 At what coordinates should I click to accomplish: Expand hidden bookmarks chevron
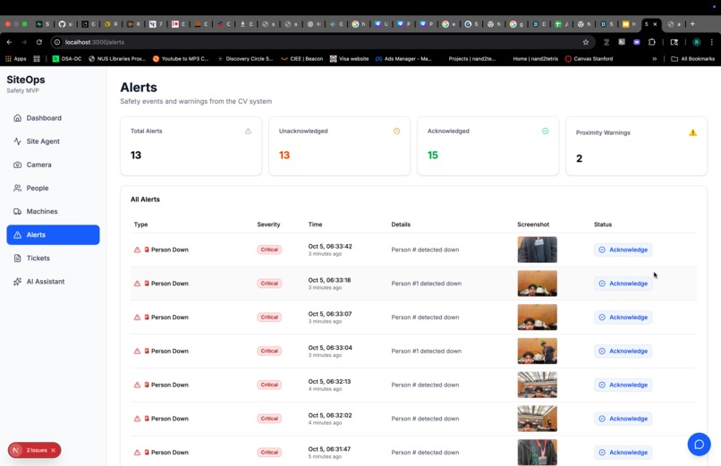654,59
